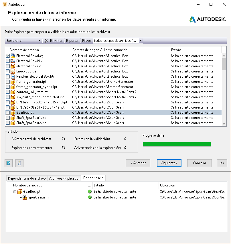Enable the GearBox.ipt checkbox

[x=8, y=112]
